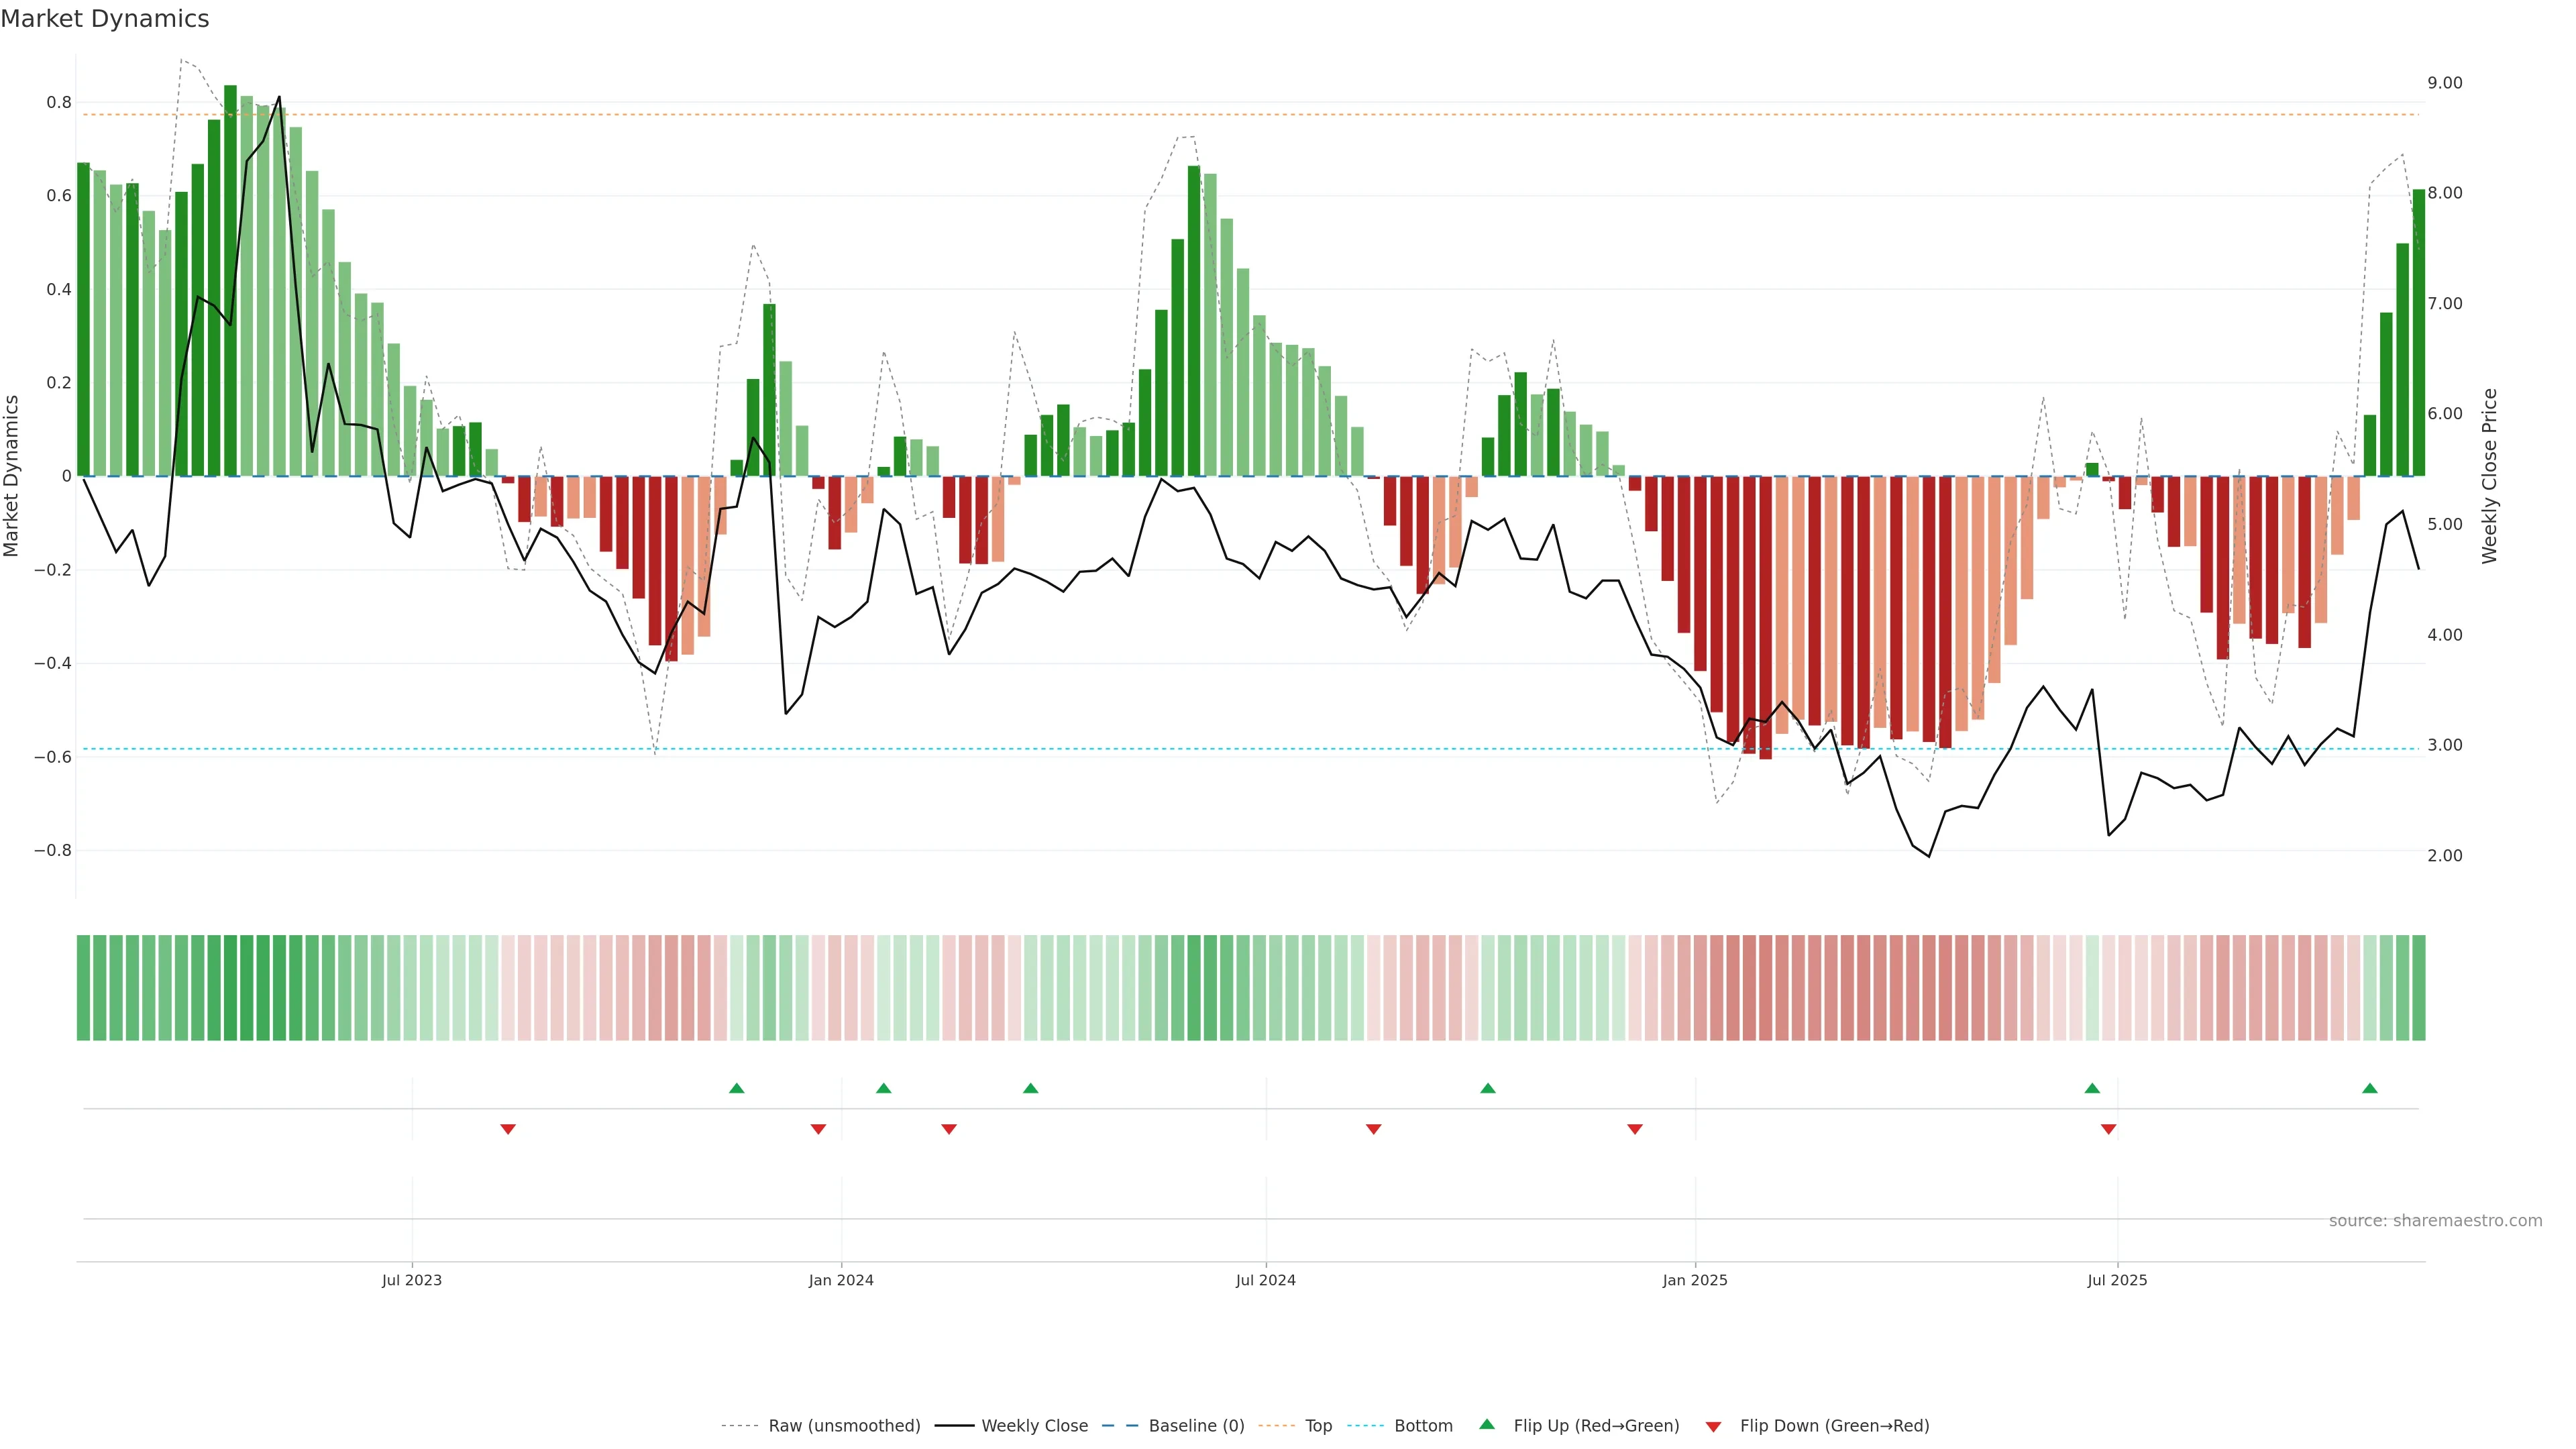
Task: Click the Flip Down marker just before Jan 2025
Action: 1635,1129
